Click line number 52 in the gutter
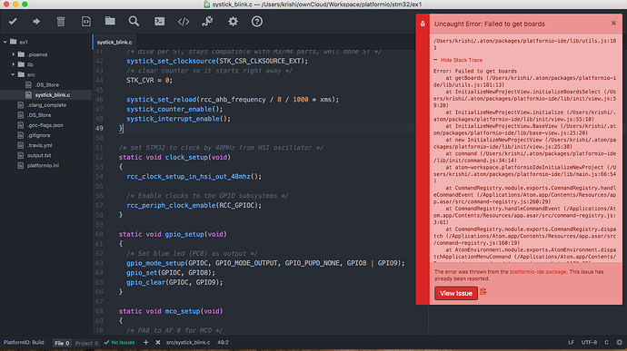627x351 pixels. coord(99,157)
